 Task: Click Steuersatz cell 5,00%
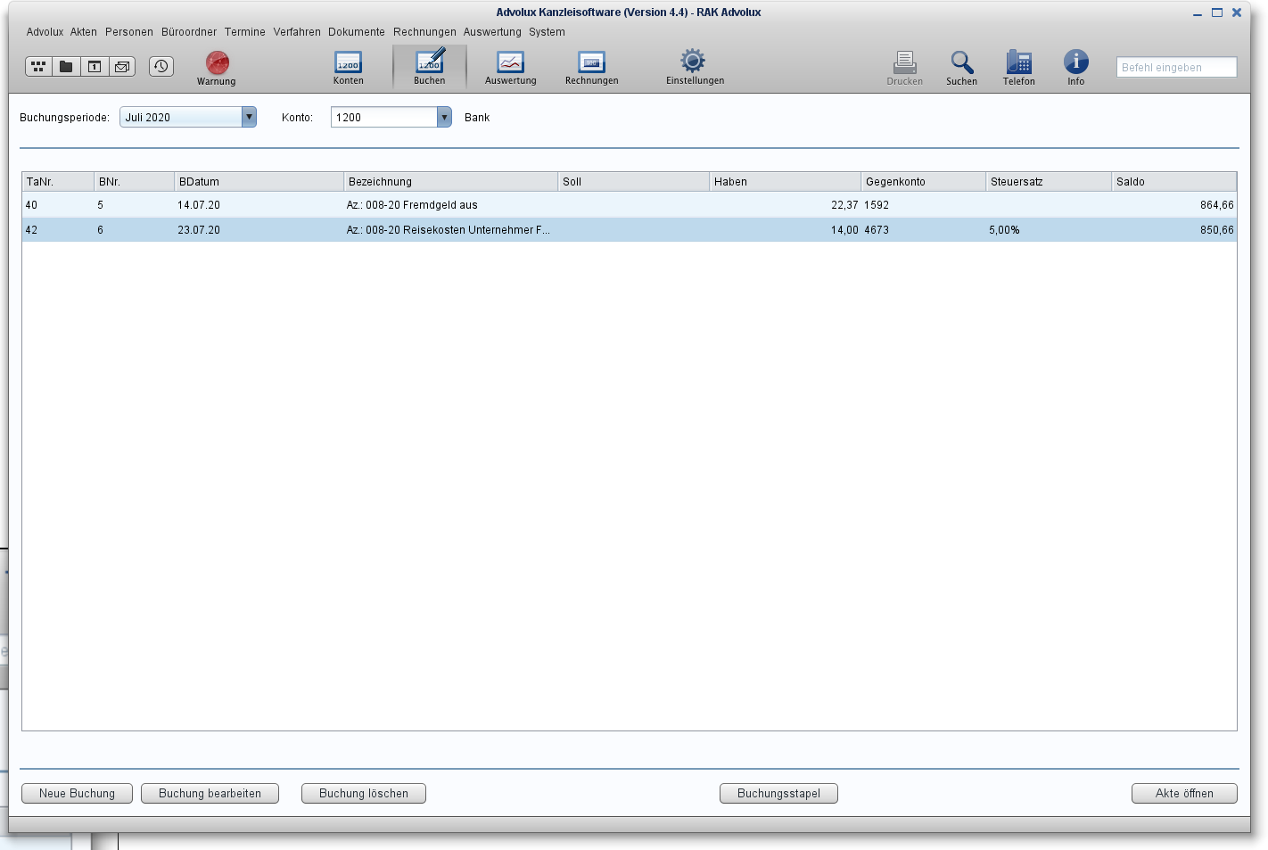(1004, 230)
